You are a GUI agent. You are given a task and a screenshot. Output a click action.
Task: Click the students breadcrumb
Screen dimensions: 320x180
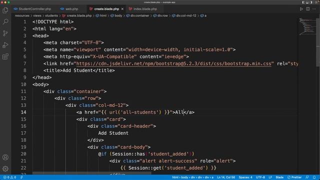pyautogui.click(x=51, y=15)
